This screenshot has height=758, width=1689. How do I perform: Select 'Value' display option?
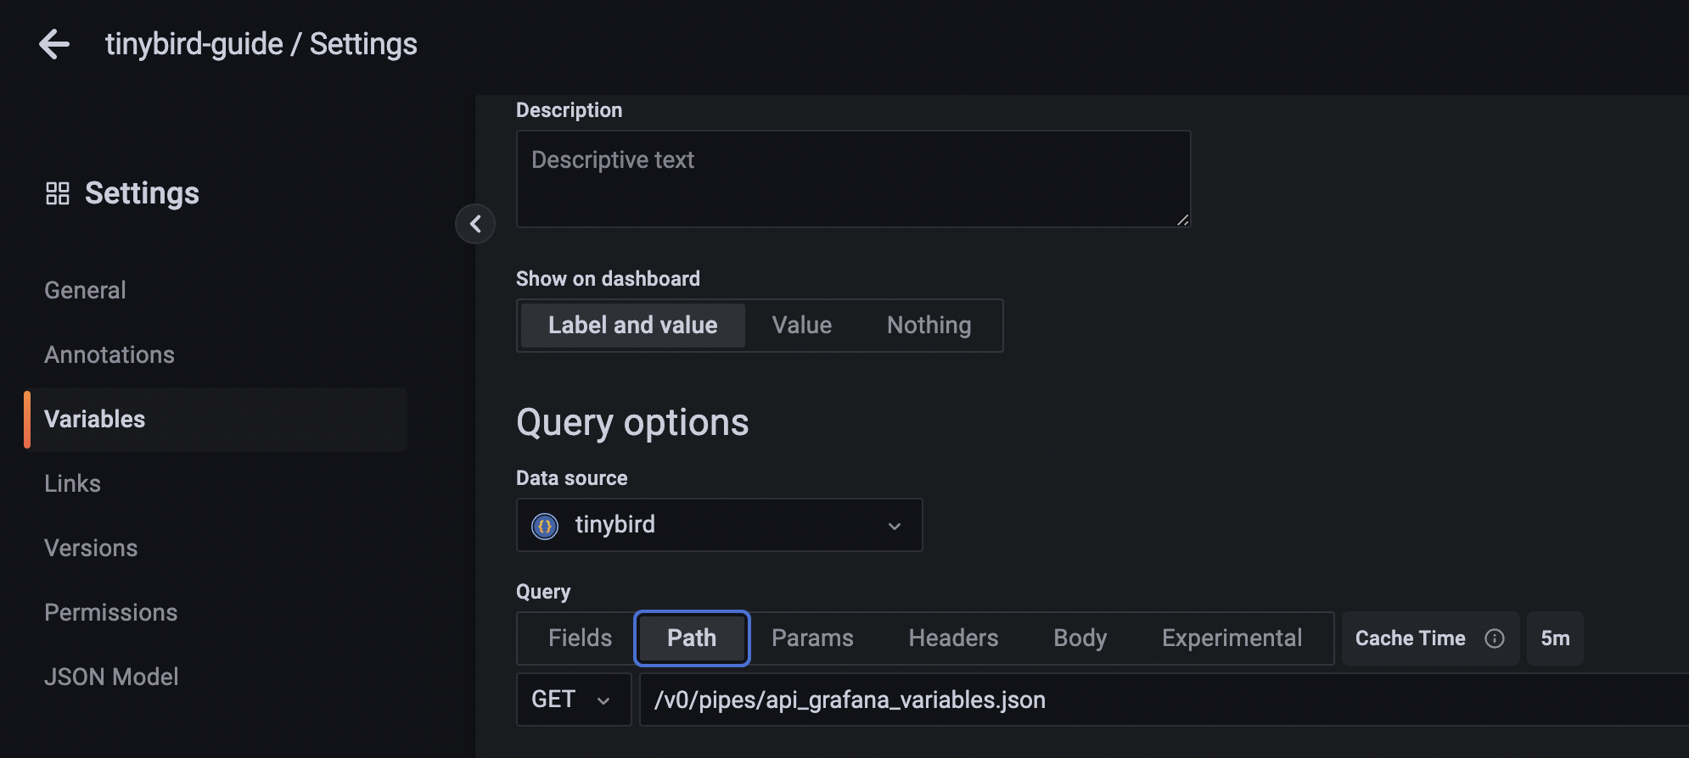(802, 326)
